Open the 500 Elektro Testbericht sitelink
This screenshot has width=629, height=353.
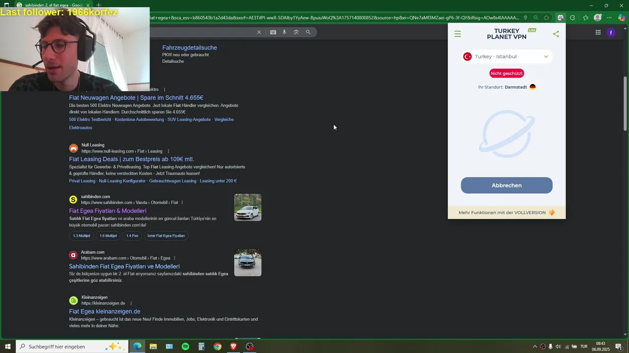pyautogui.click(x=90, y=120)
